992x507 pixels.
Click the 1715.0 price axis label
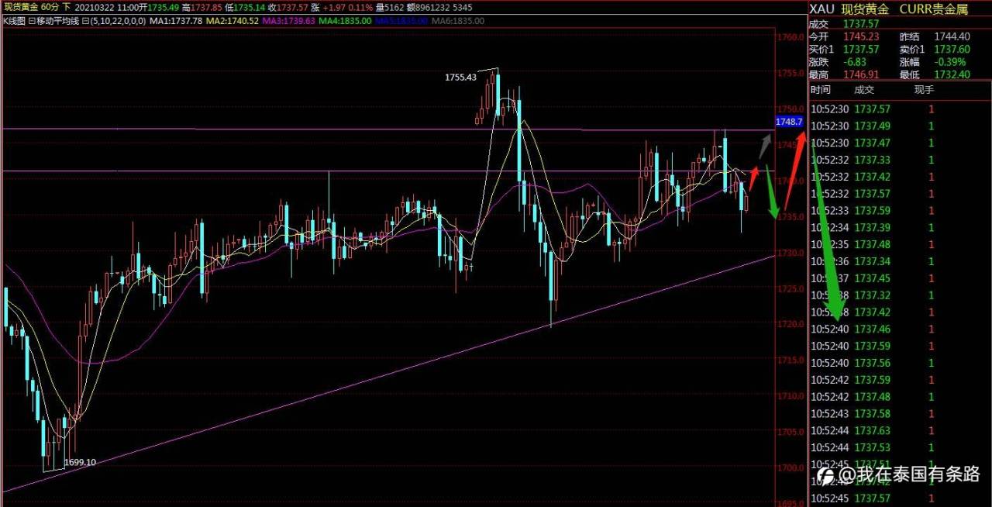[790, 360]
